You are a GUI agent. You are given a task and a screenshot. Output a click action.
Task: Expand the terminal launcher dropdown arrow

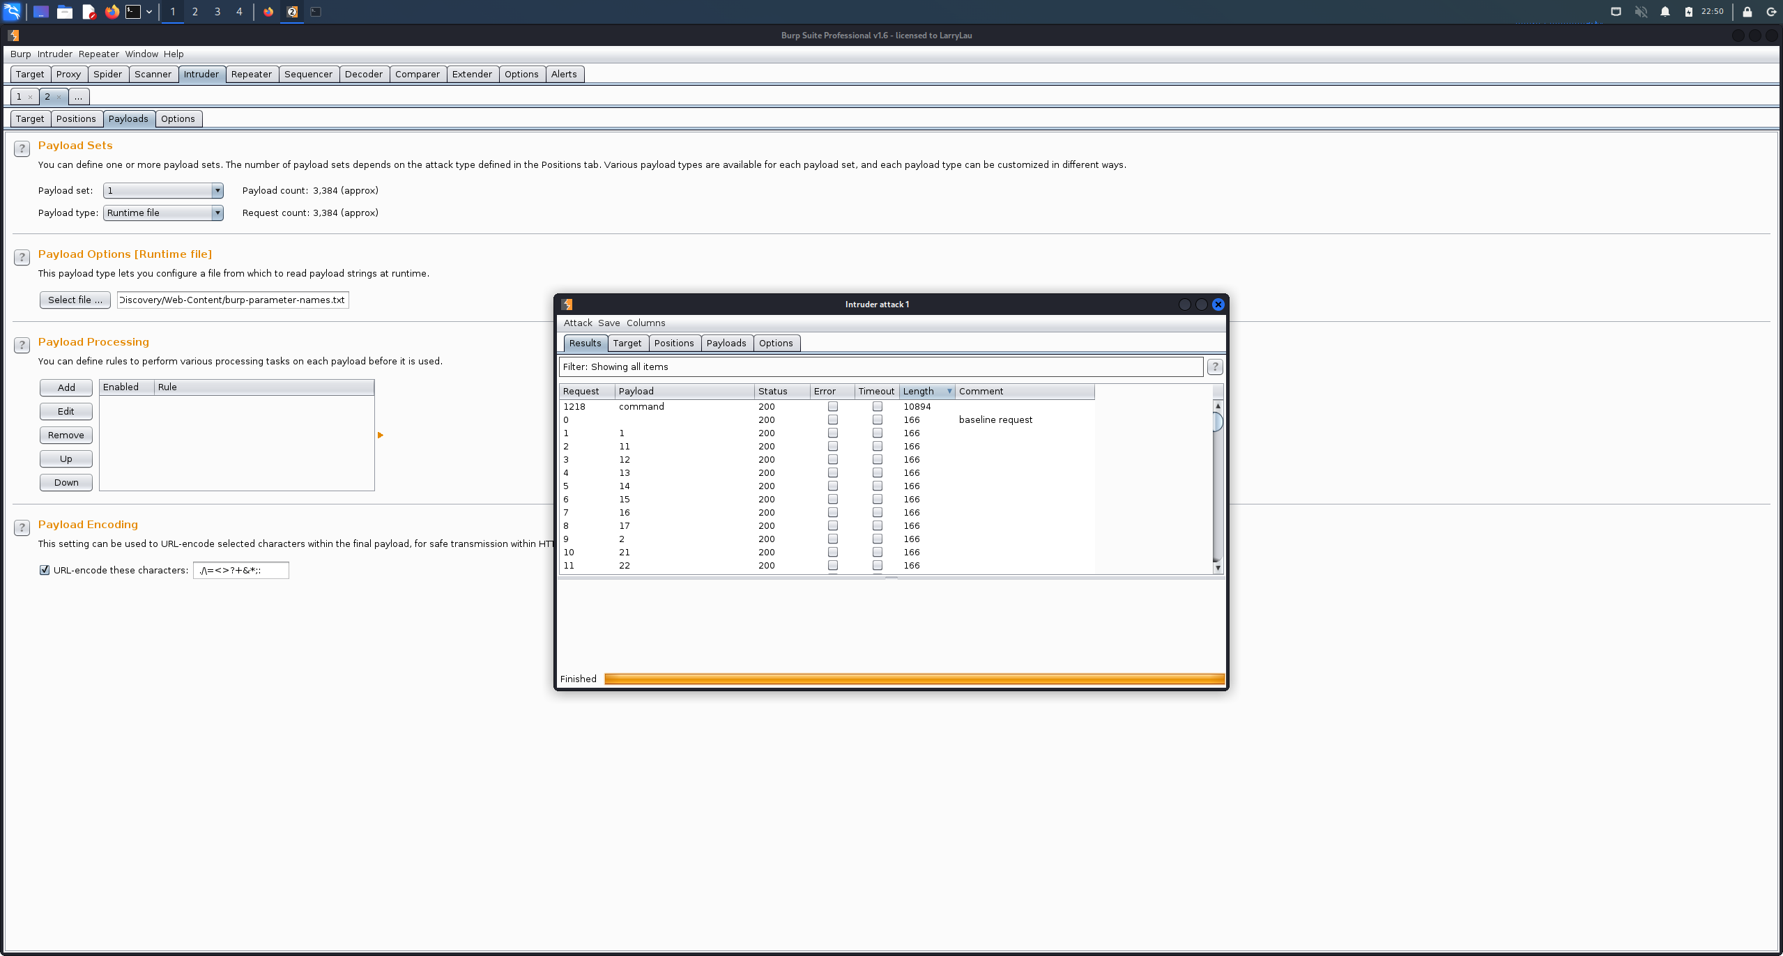click(148, 12)
